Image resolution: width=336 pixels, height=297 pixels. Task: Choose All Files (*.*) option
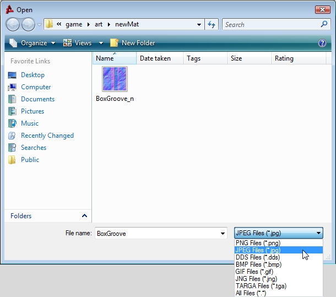251,293
